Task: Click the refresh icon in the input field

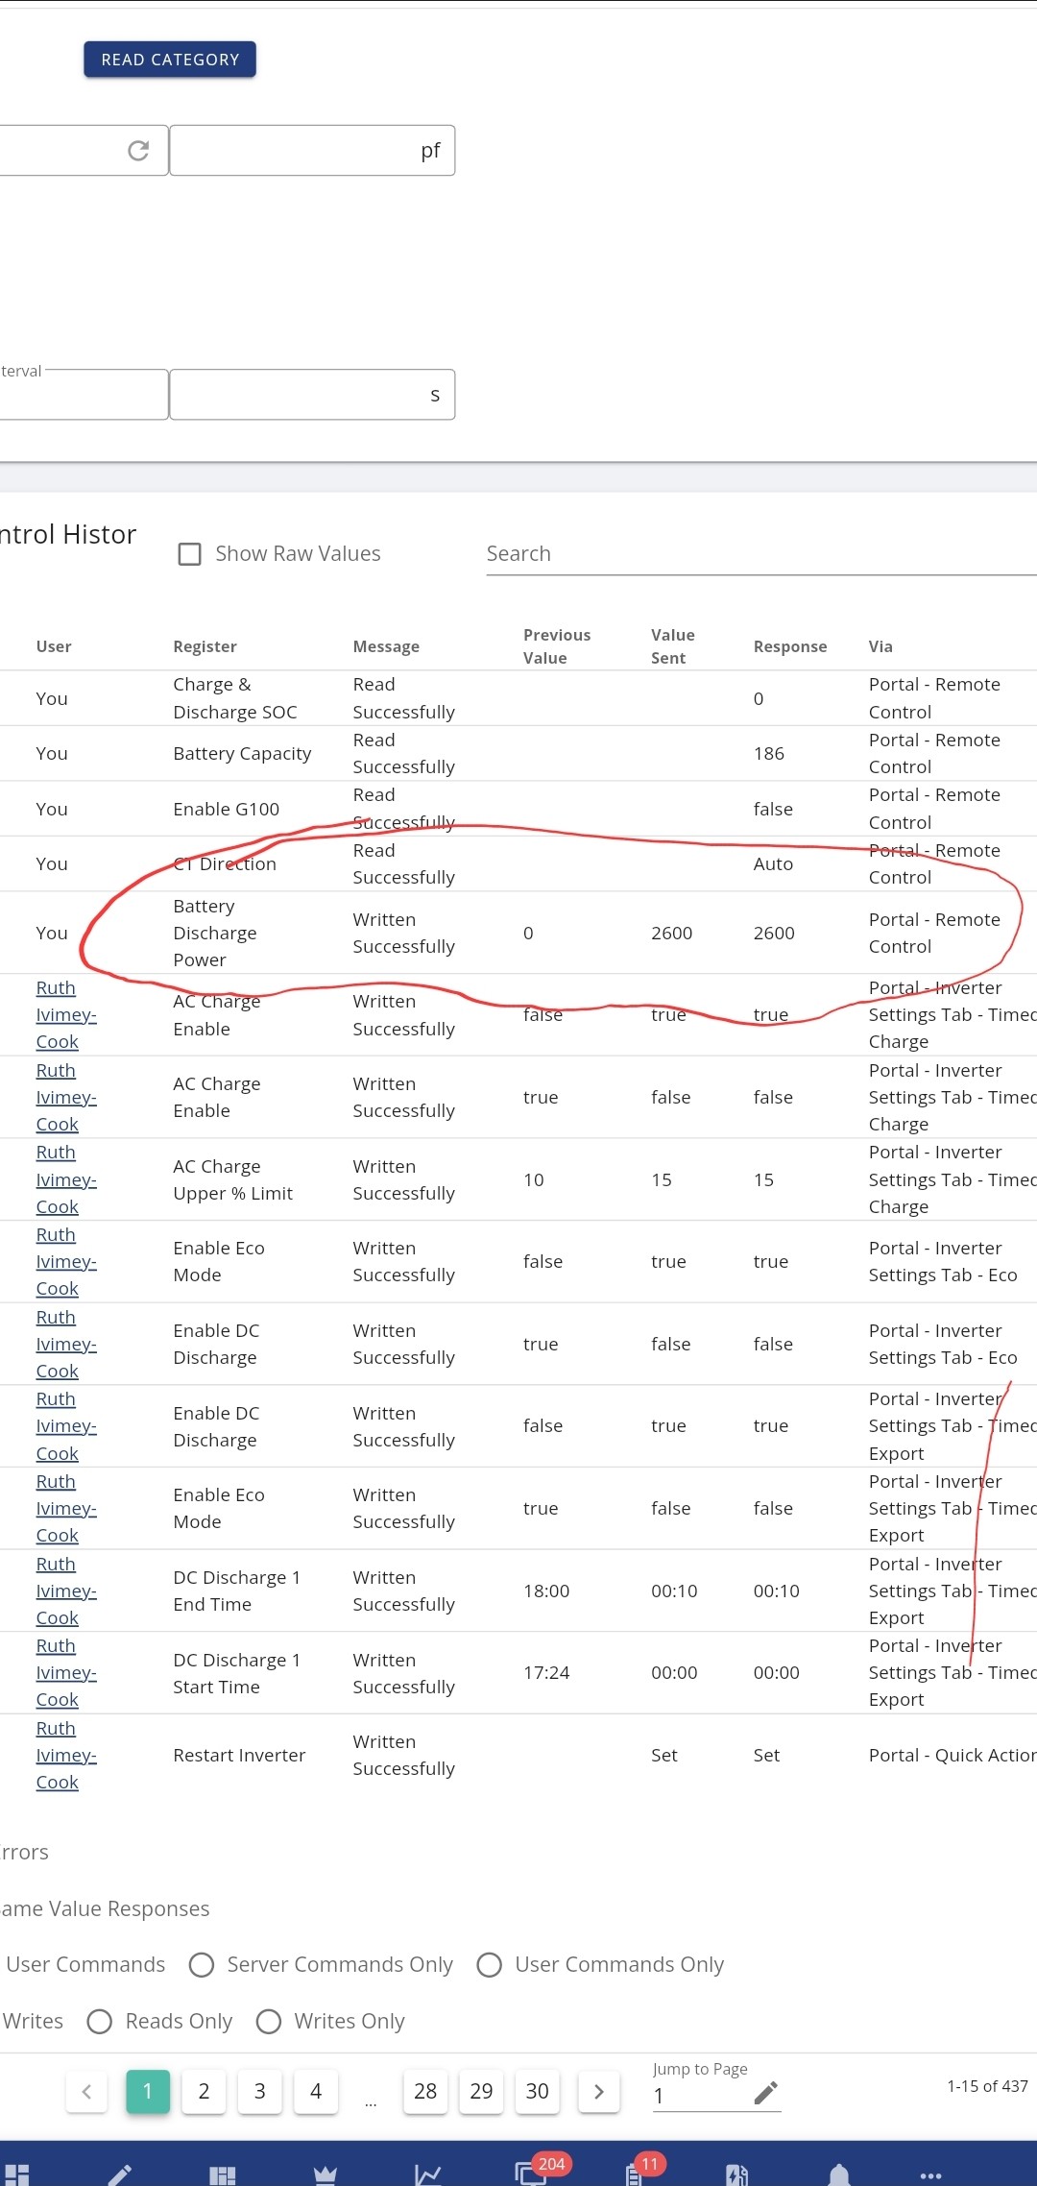Action: tap(138, 150)
